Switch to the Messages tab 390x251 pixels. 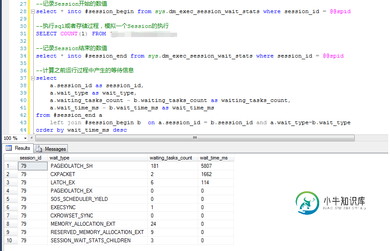tap(51, 149)
